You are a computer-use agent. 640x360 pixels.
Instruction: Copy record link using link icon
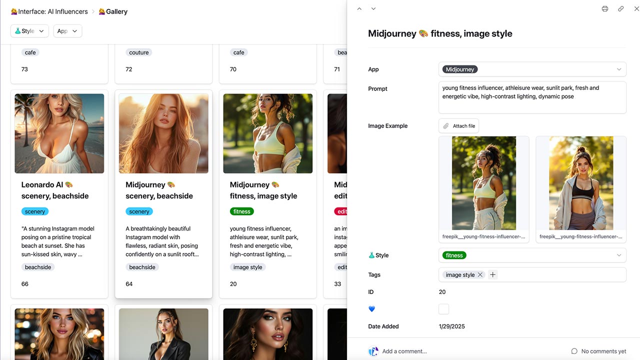620,8
